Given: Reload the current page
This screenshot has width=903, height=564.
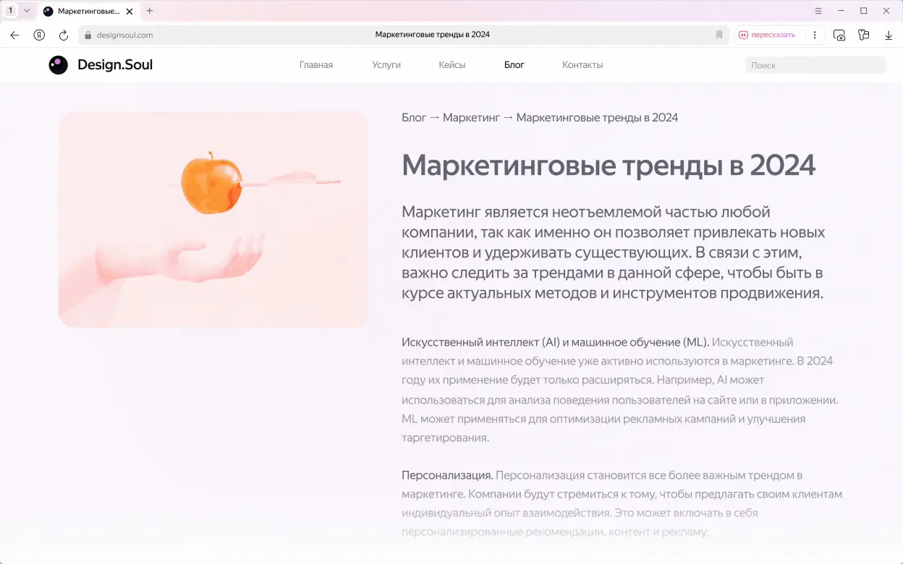Looking at the screenshot, I should tap(64, 34).
